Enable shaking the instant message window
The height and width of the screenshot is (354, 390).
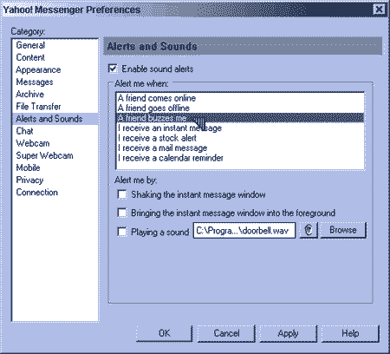coord(122,194)
